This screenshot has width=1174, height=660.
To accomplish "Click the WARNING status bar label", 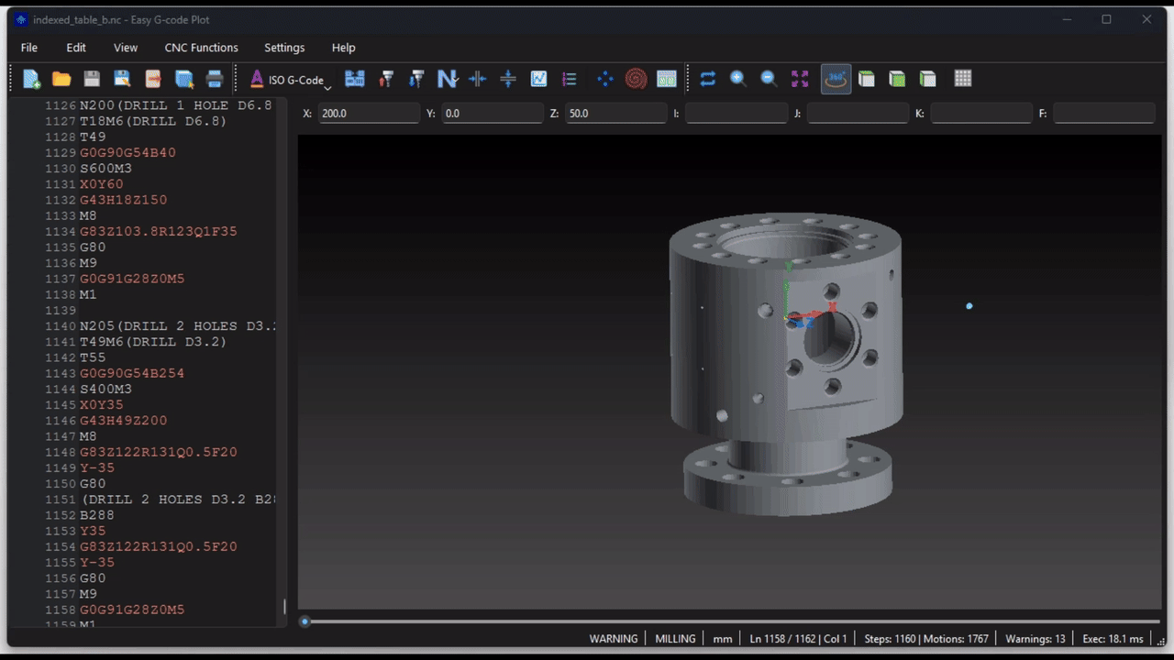I will (614, 639).
